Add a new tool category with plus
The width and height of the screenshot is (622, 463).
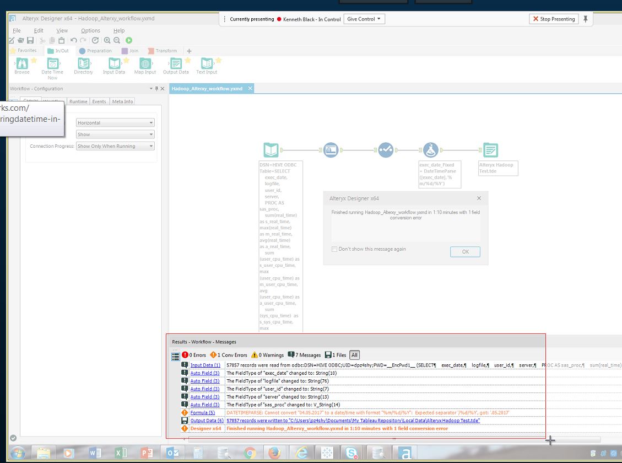[x=189, y=51]
